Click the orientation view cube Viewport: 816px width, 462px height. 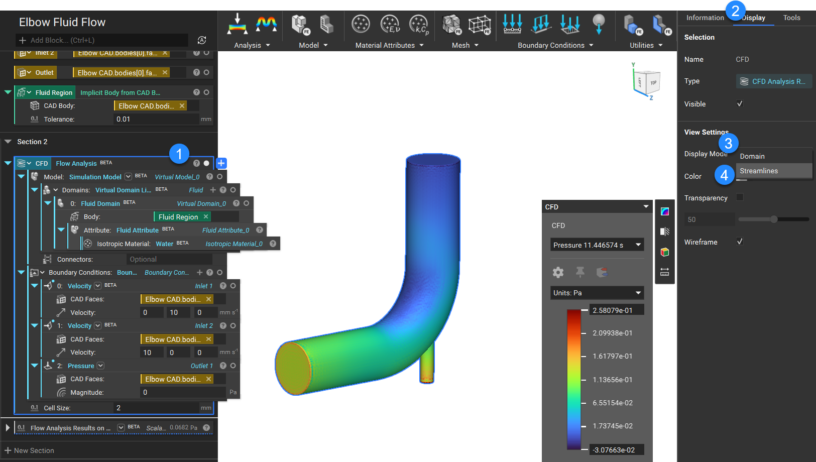pyautogui.click(x=647, y=81)
